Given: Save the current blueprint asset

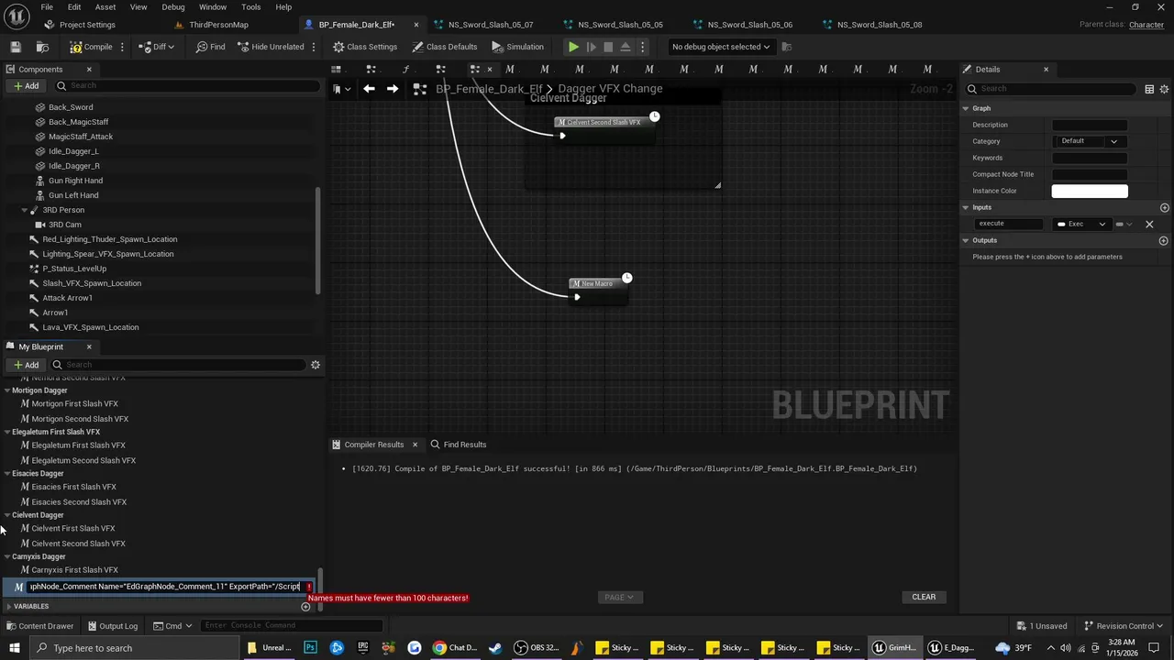Looking at the screenshot, I should click(16, 47).
